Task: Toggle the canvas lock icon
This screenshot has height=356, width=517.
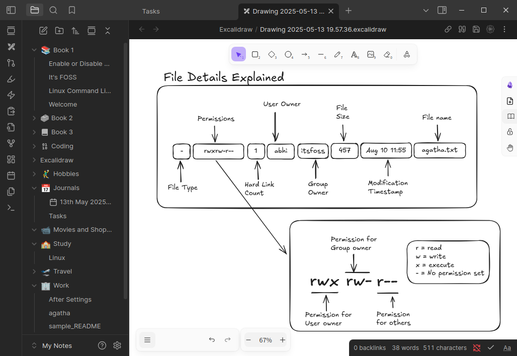Action: [x=510, y=132]
